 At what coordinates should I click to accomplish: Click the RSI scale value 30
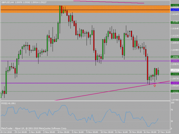[172, 121]
